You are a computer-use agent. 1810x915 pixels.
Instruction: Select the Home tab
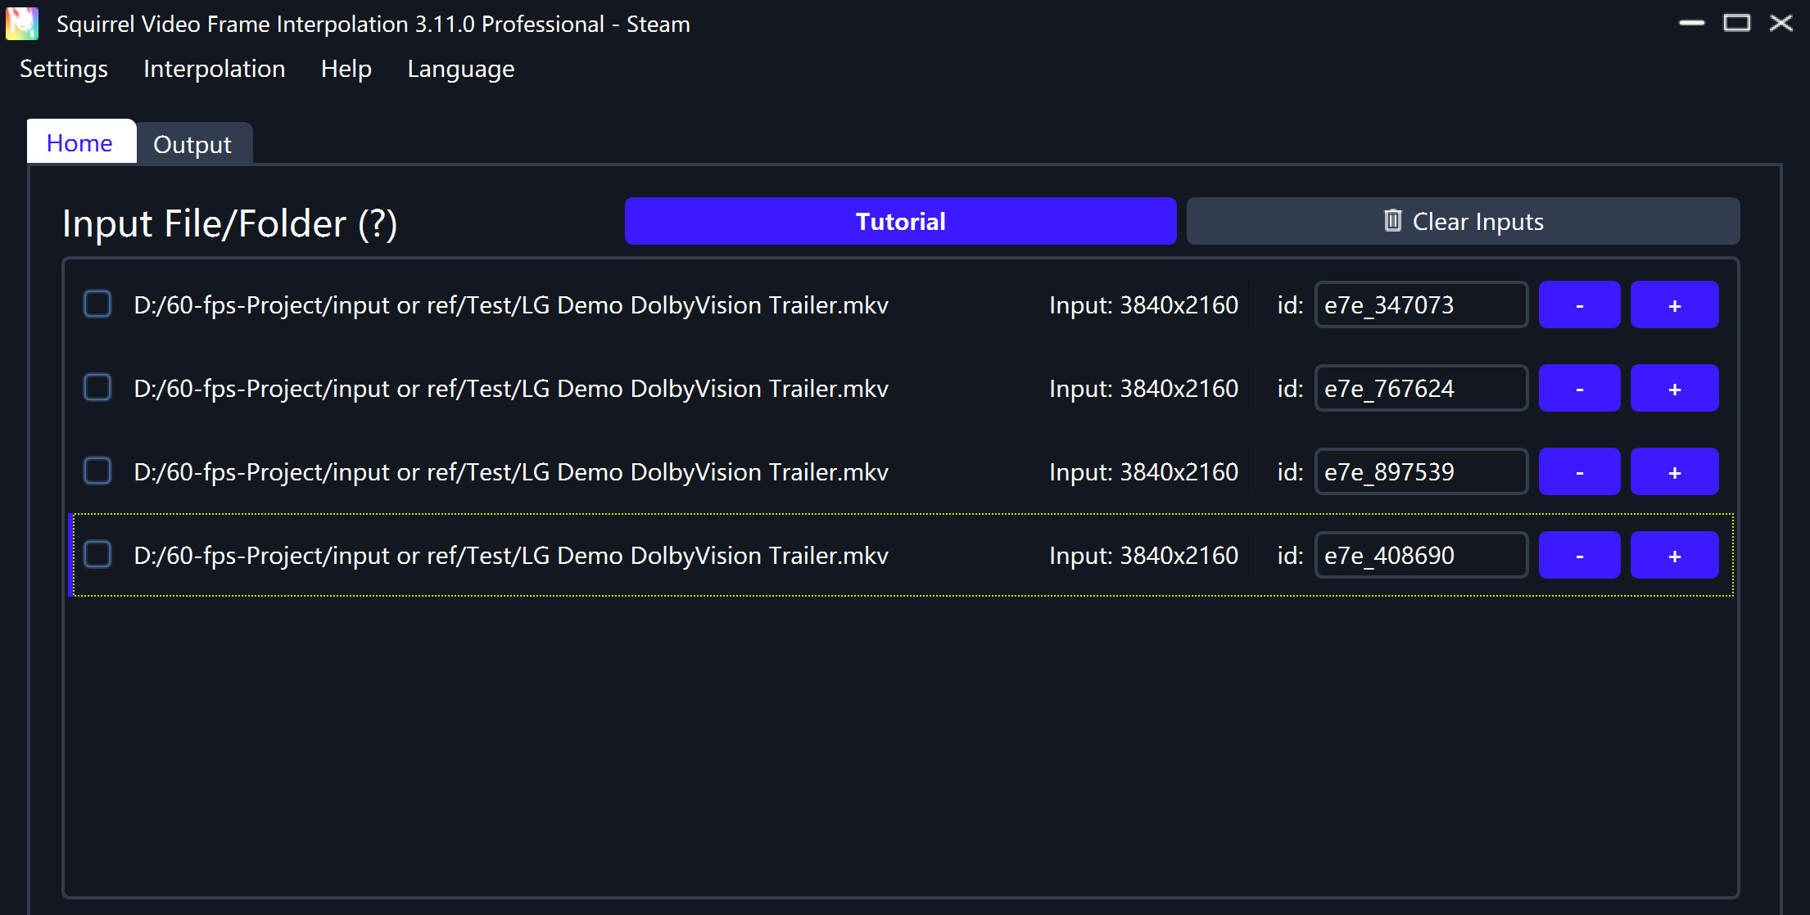pyautogui.click(x=79, y=142)
